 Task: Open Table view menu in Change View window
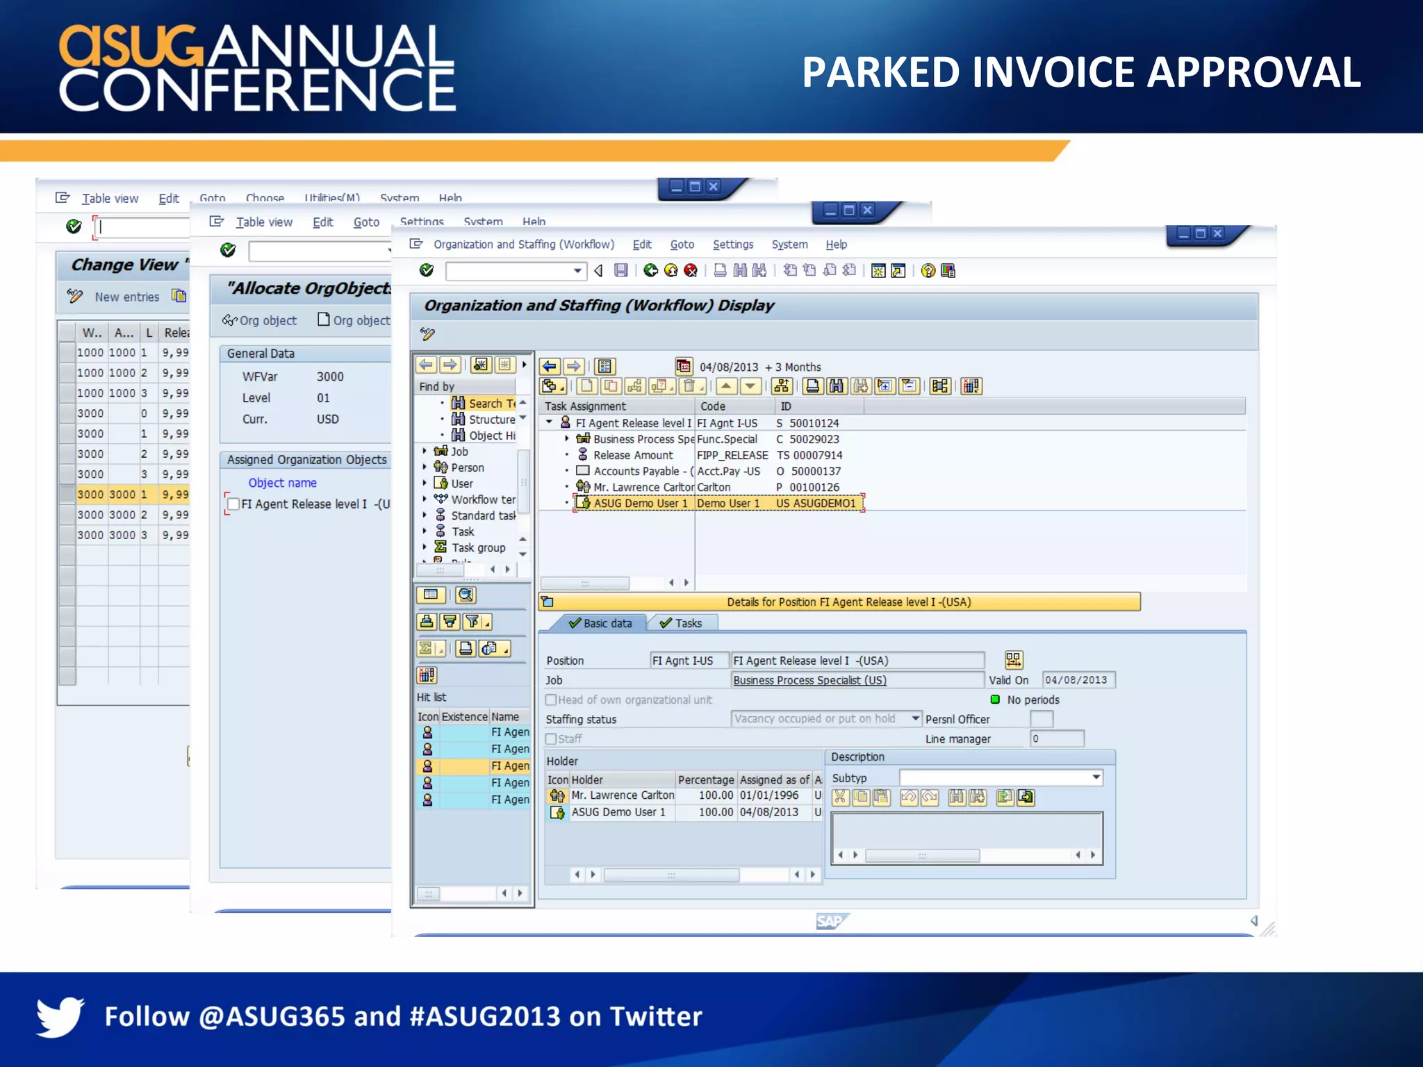coord(110,198)
